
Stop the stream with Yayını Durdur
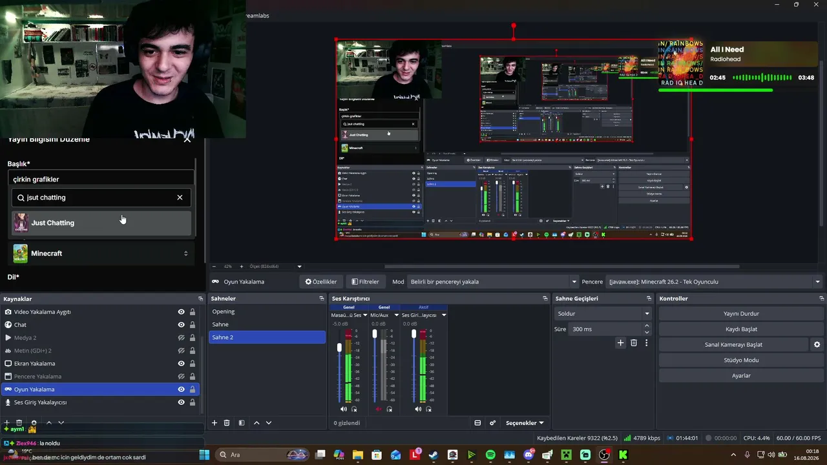coord(741,314)
